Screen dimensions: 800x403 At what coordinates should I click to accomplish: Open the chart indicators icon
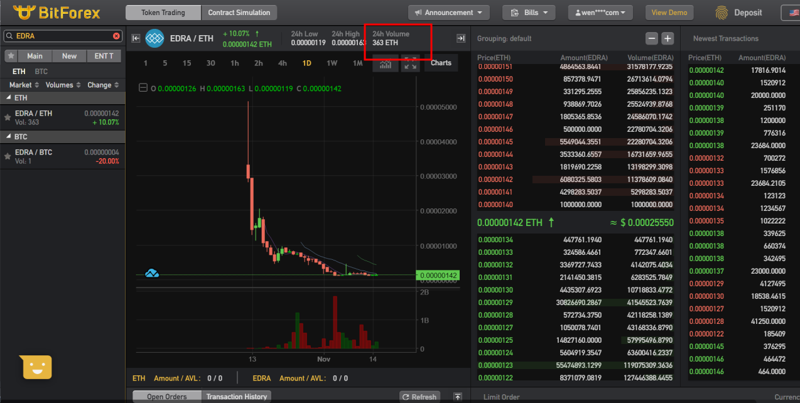point(386,63)
